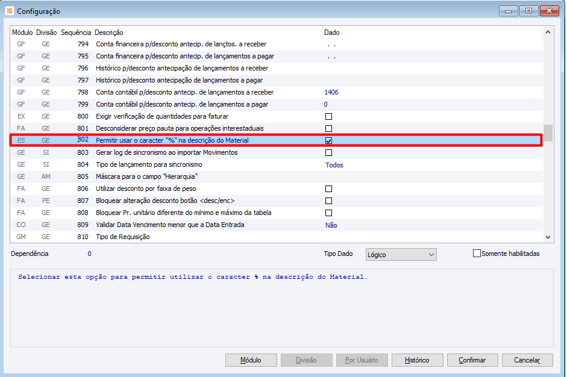This screenshot has height=377, width=567.
Task: Select row 794 Conta financeira lançtos. a receber
Action: click(277, 44)
